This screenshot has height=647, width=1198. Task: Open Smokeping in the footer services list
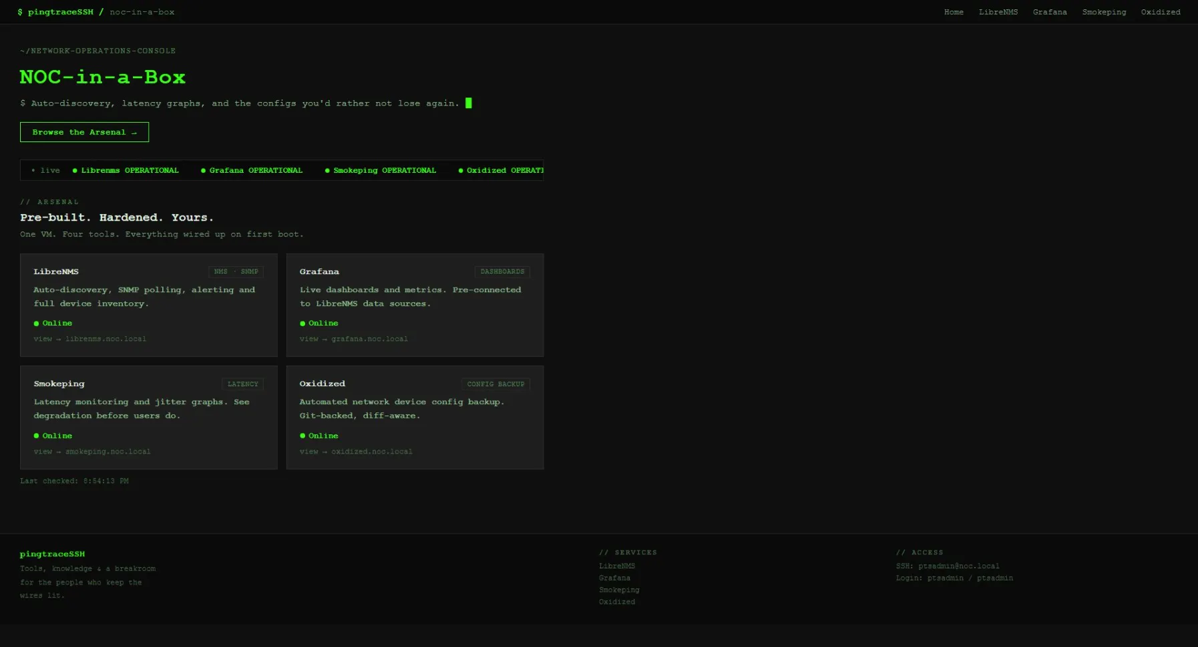tap(619, 590)
